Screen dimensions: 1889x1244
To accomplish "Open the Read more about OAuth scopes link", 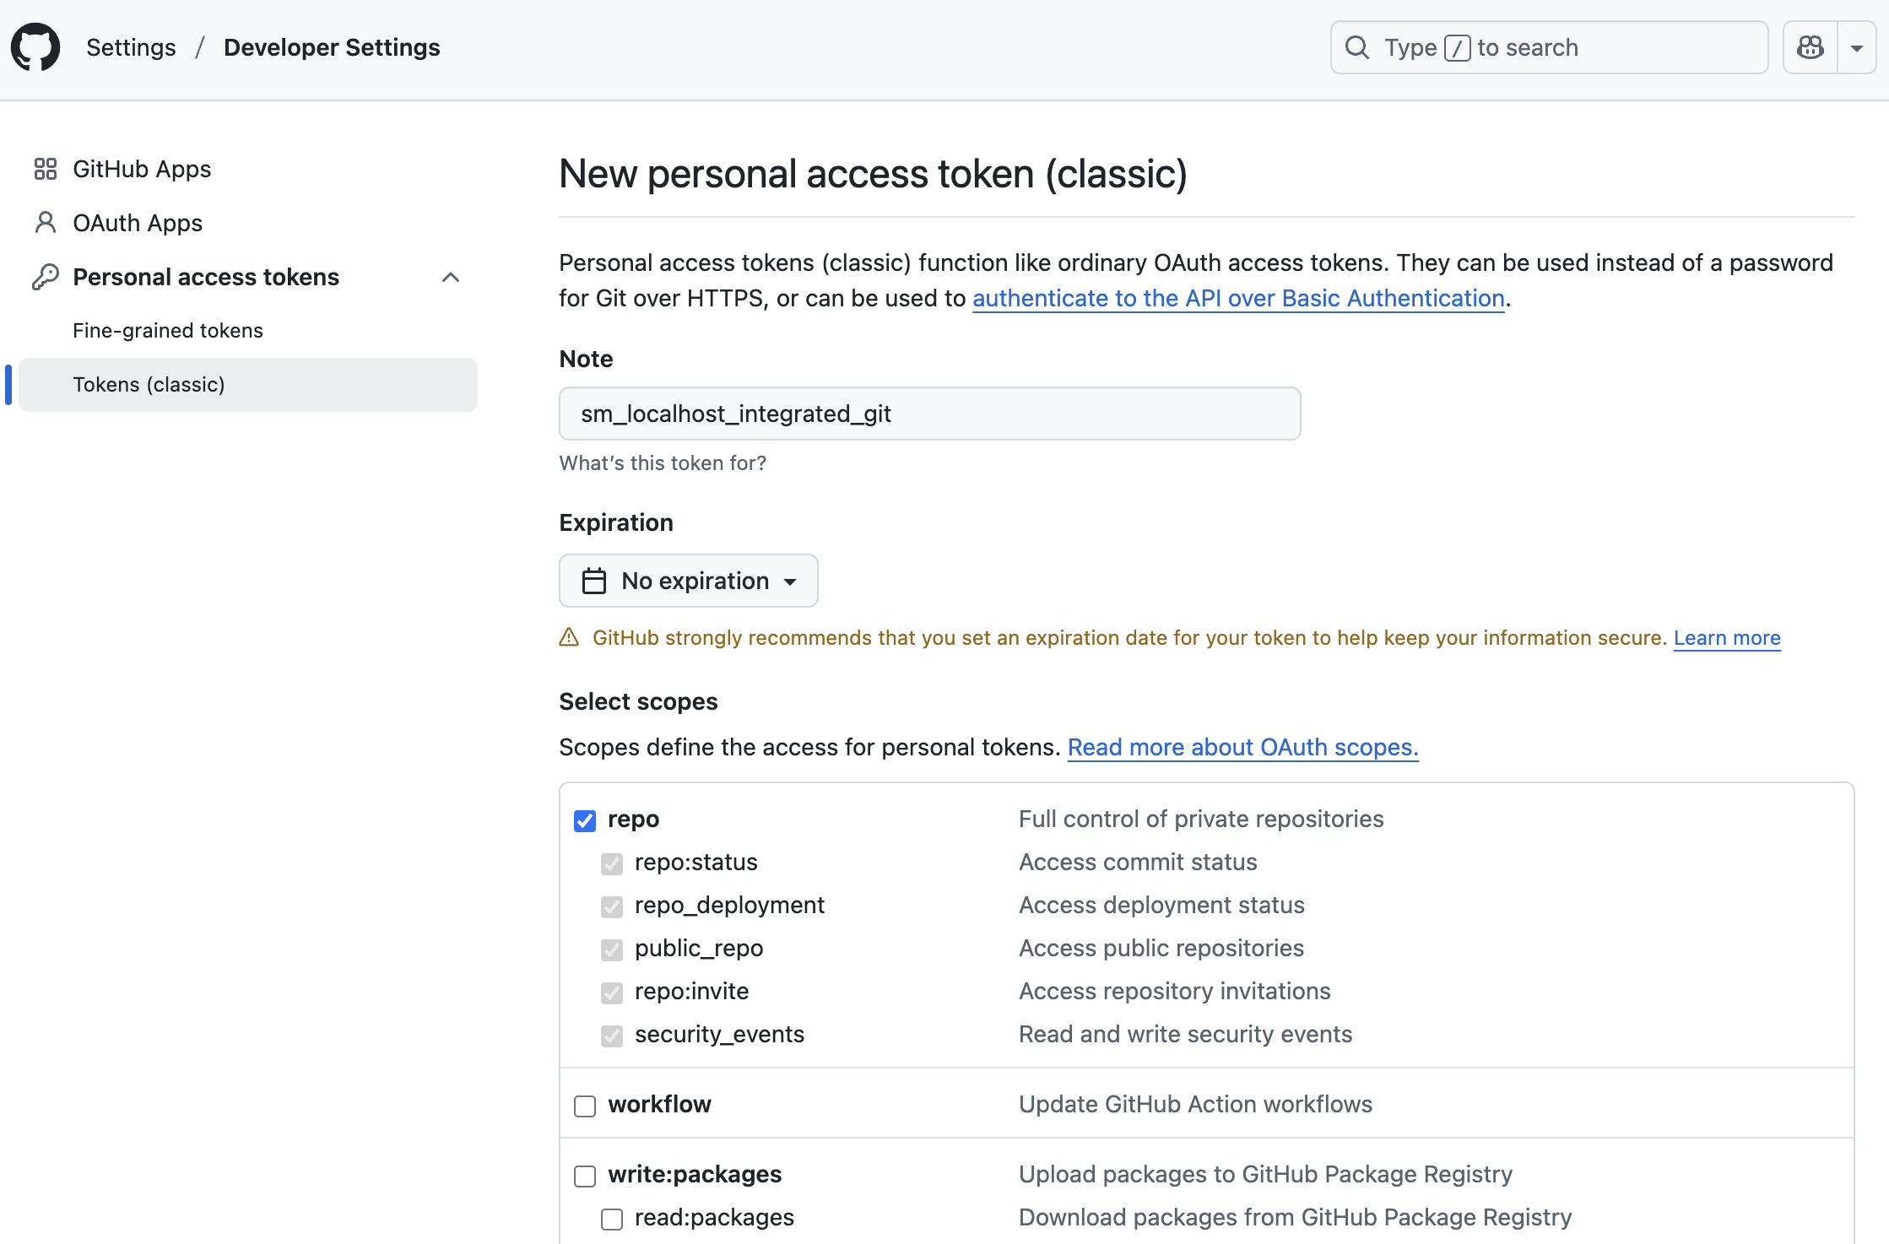I will [1242, 747].
